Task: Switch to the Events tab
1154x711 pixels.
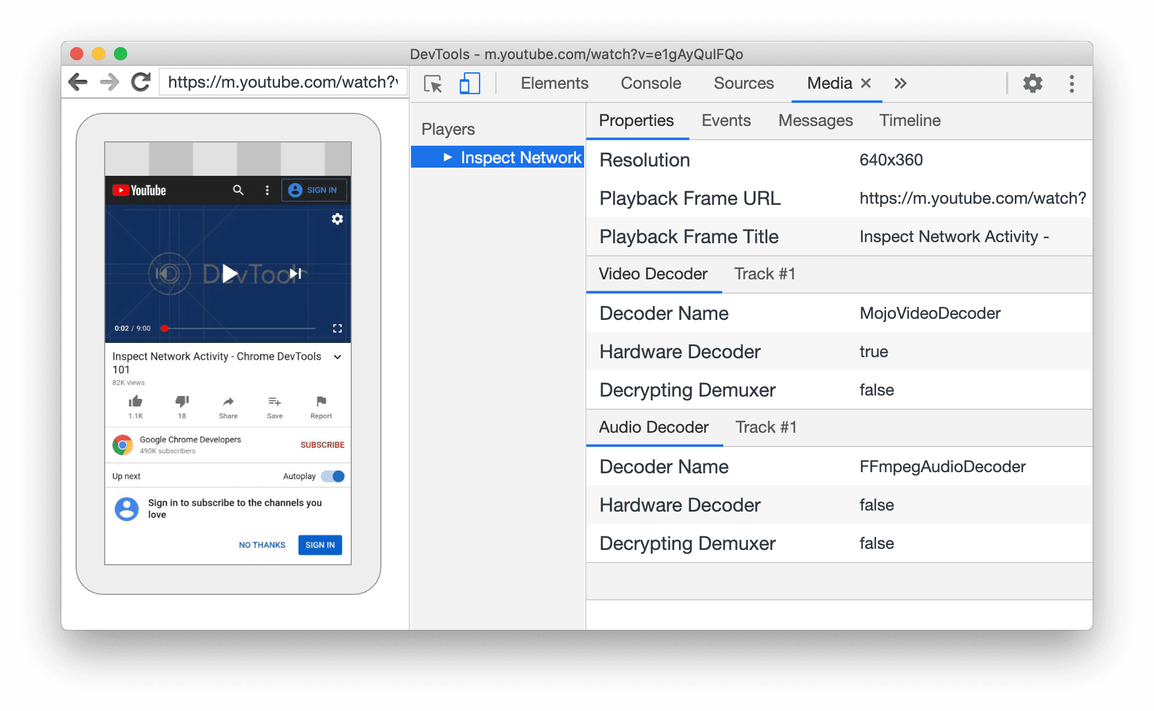Action: click(724, 119)
